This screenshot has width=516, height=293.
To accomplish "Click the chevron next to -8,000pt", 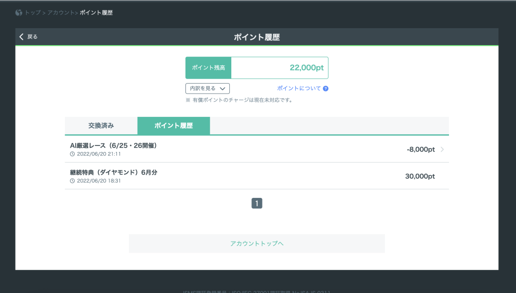I will point(442,150).
